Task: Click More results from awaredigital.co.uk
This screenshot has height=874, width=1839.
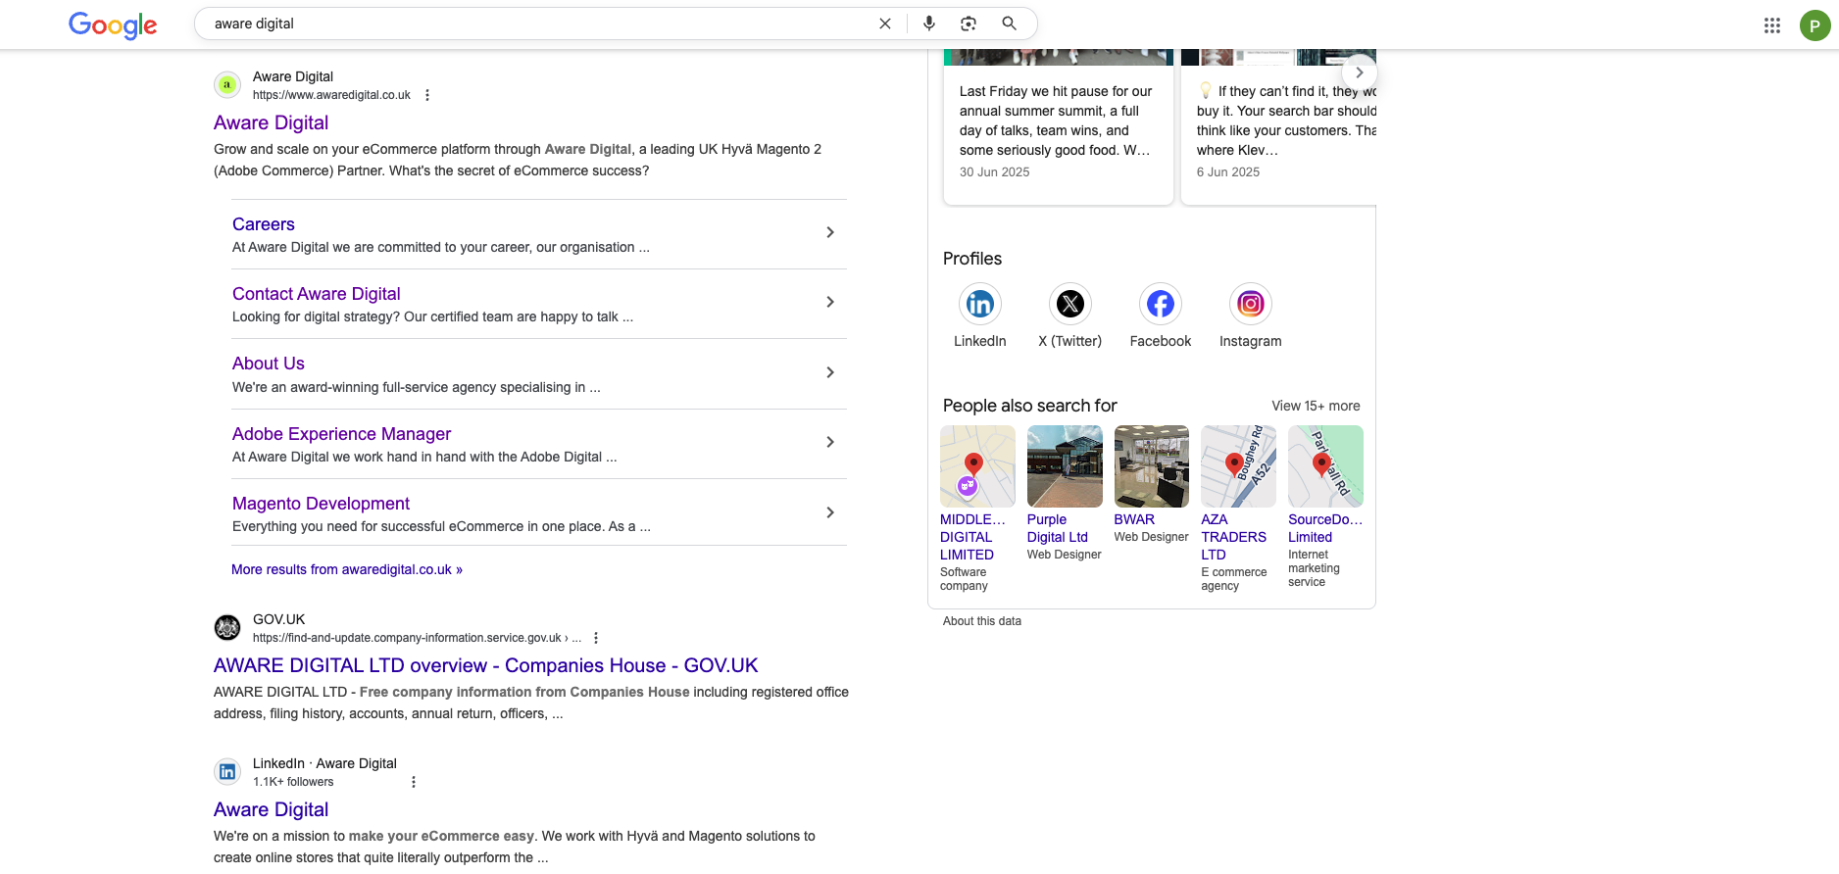Action: (347, 569)
